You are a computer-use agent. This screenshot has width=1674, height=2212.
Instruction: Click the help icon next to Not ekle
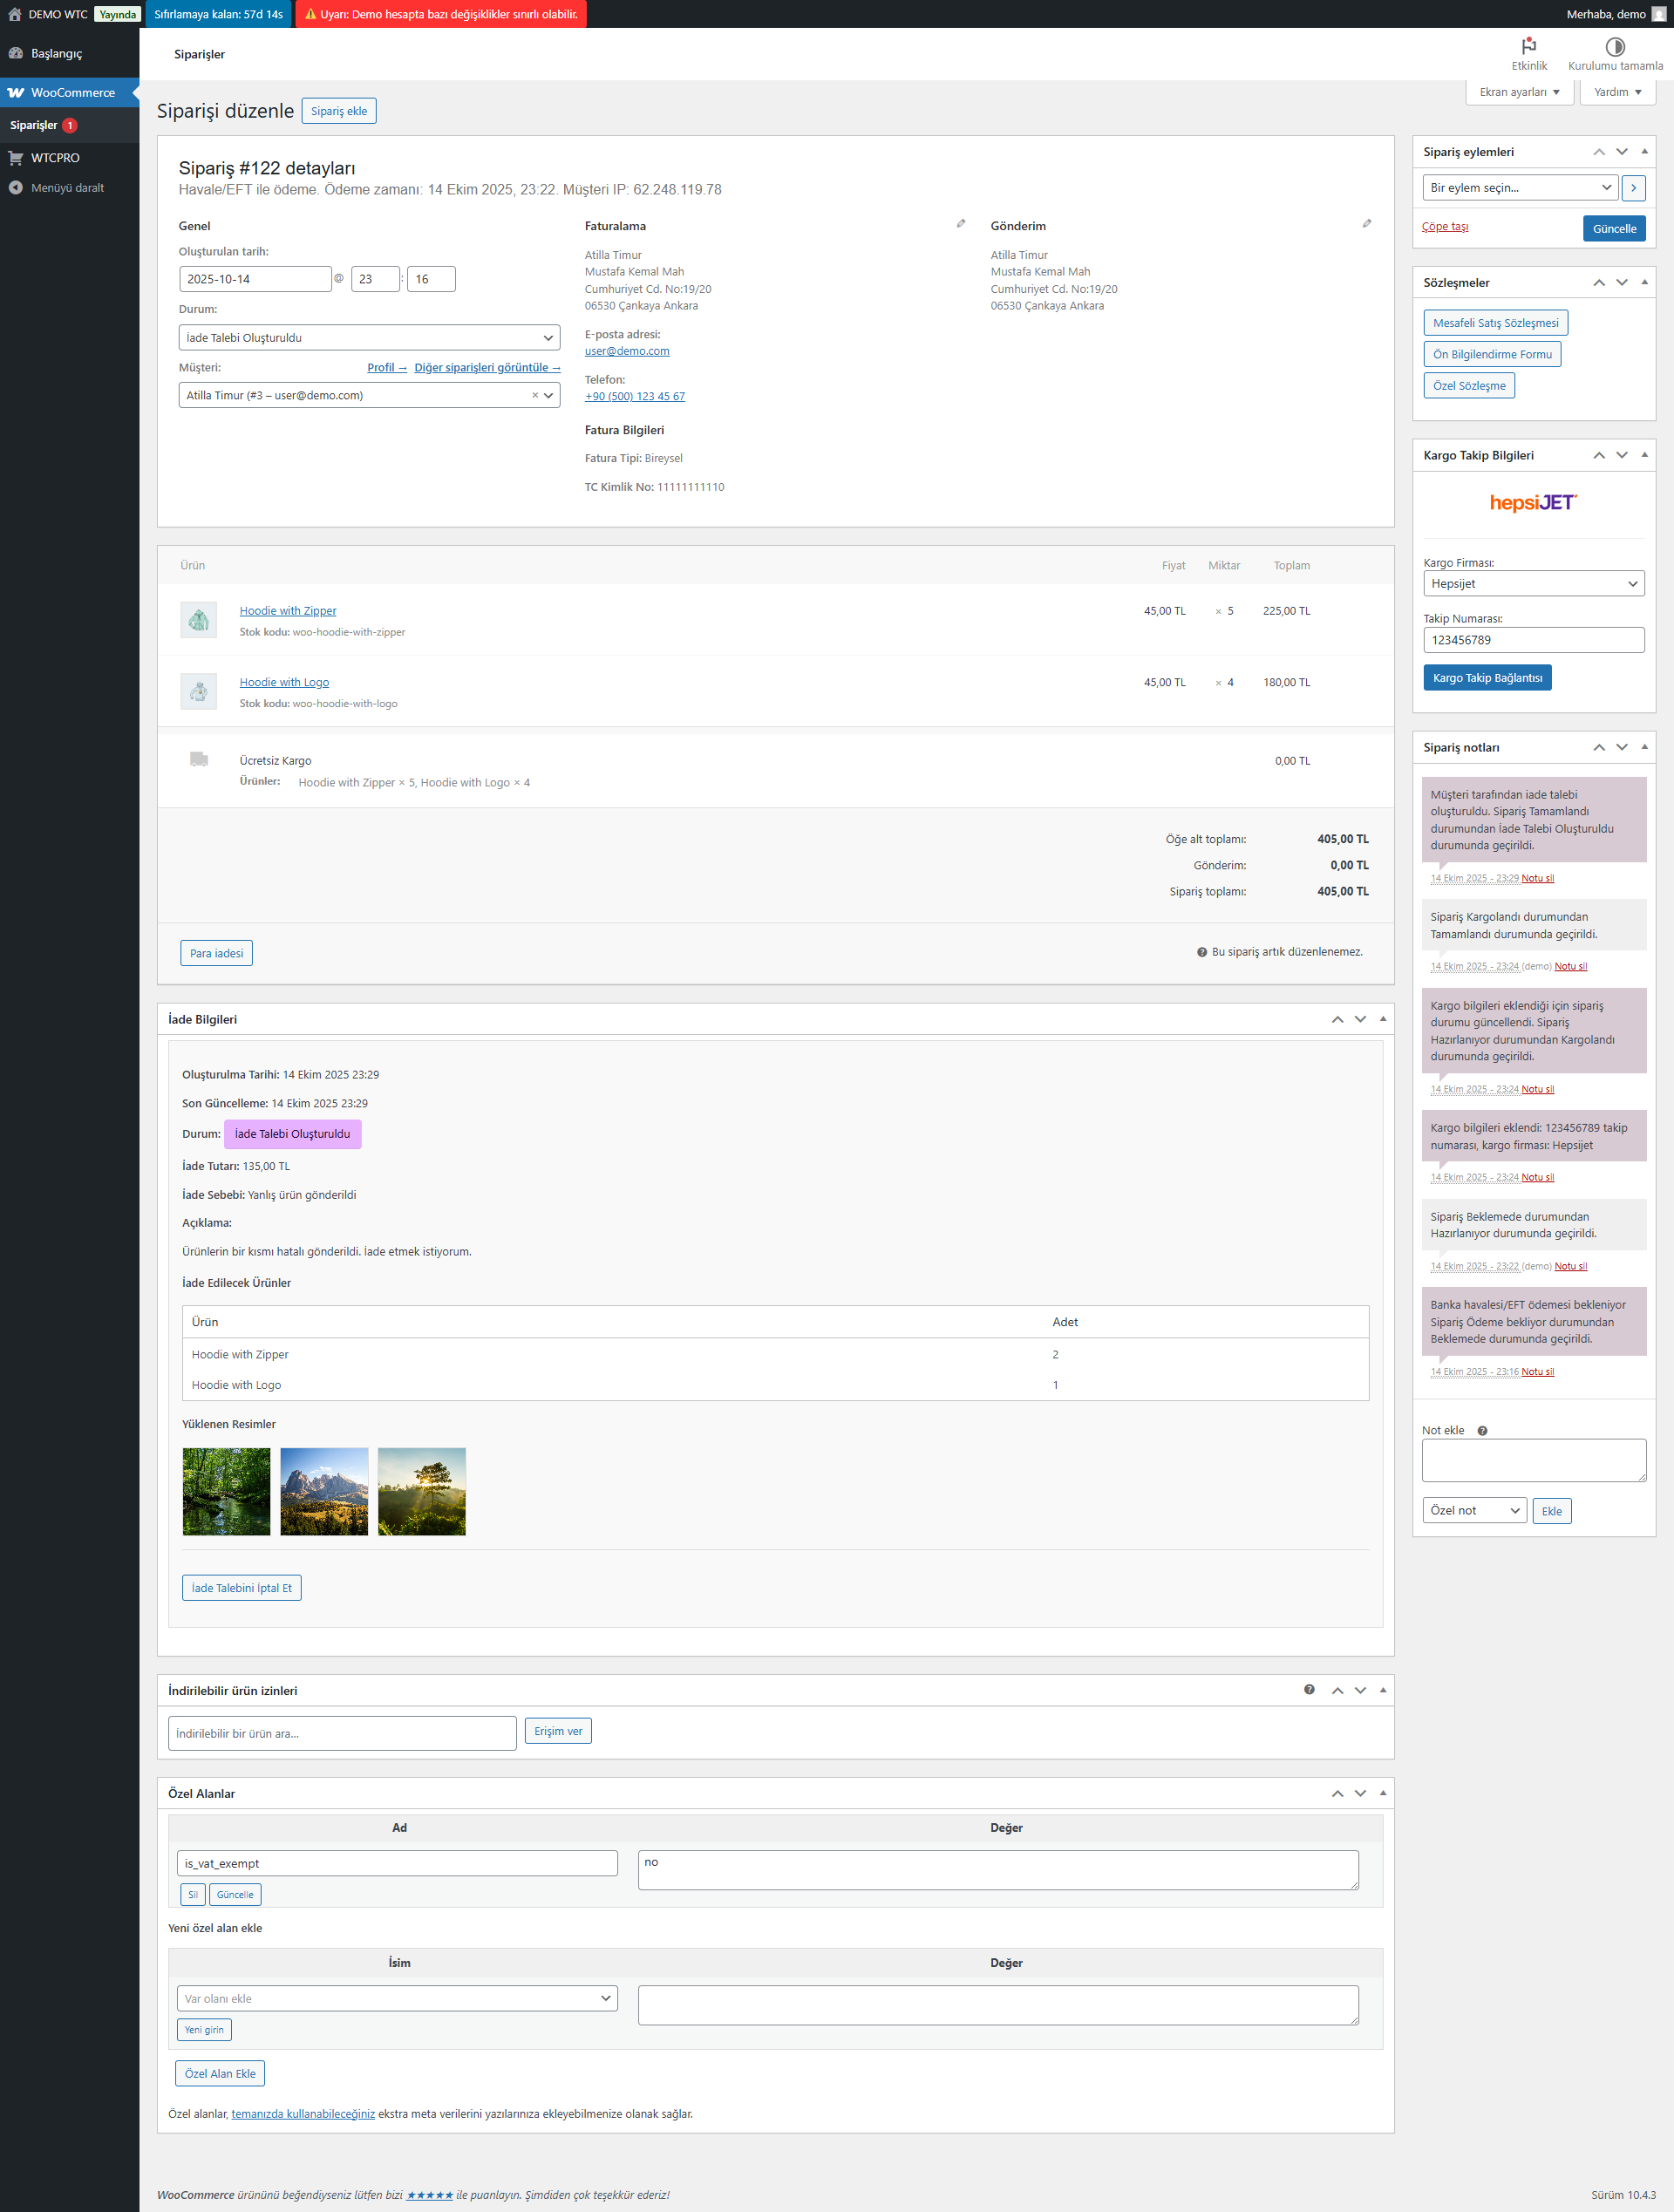(x=1482, y=1431)
